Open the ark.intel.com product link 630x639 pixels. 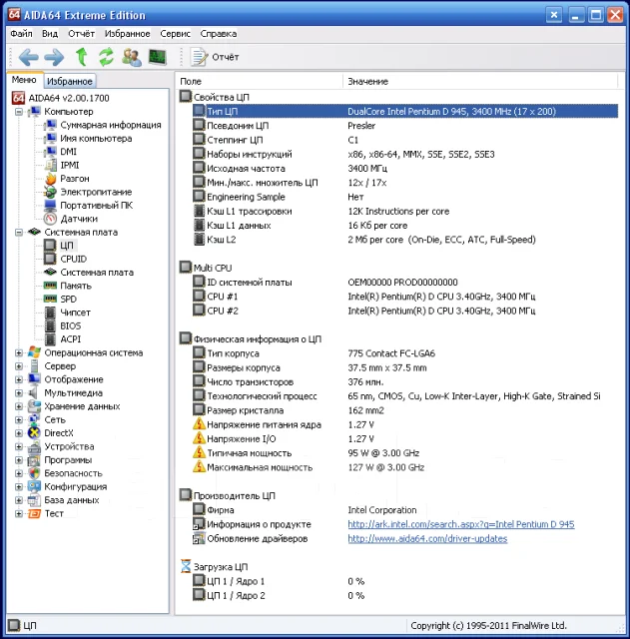(461, 524)
